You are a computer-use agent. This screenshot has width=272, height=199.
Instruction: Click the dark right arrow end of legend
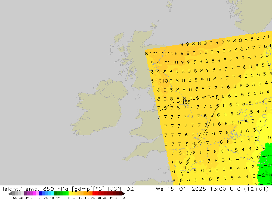(x=124, y=194)
